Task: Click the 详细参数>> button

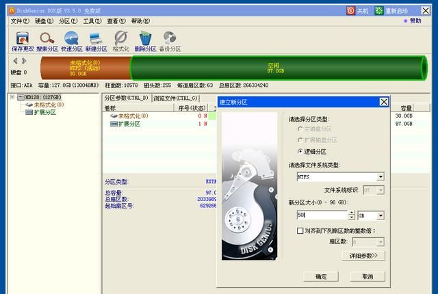Action: point(363,256)
